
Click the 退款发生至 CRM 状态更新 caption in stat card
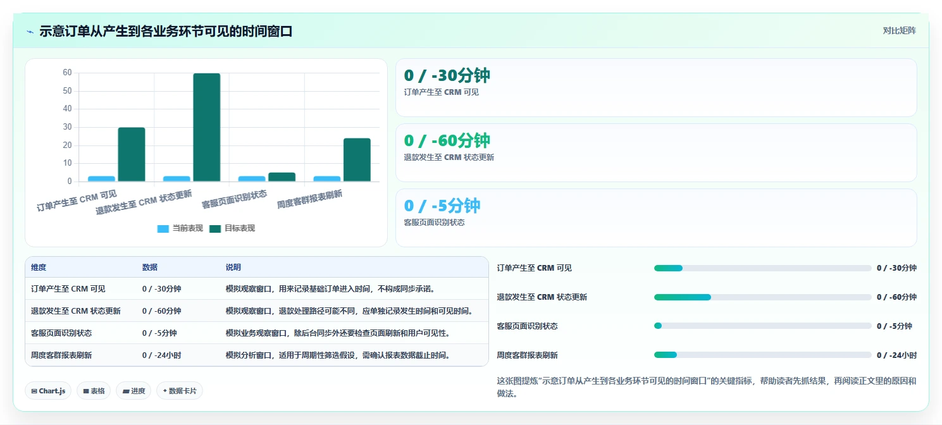coord(449,157)
